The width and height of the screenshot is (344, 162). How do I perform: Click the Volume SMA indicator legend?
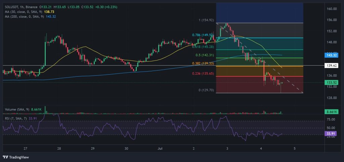pyautogui.click(x=17, y=109)
